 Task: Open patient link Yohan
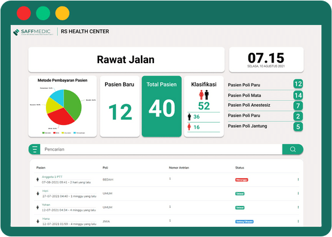pos(46,205)
